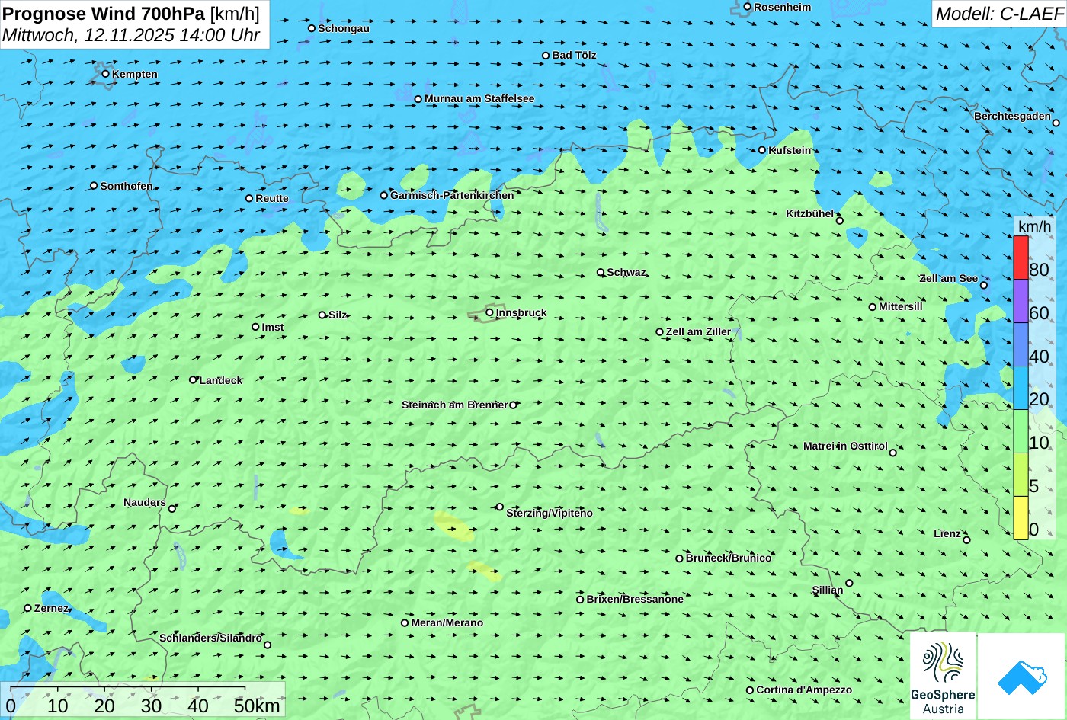Screen dimensions: 1067x720
Task: Click the Innsbruck city marker
Action: pyautogui.click(x=489, y=312)
